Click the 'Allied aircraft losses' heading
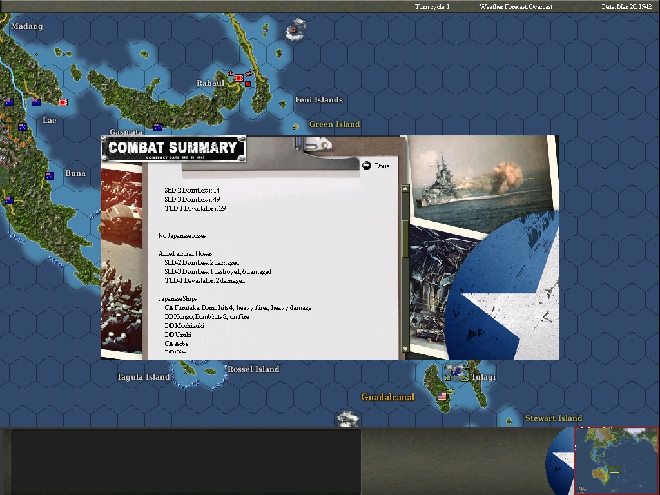The width and height of the screenshot is (660, 495). pyautogui.click(x=185, y=253)
